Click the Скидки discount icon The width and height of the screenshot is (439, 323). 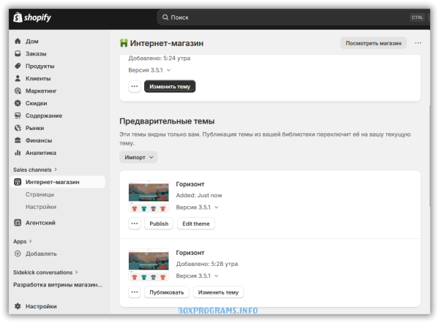pos(18,103)
